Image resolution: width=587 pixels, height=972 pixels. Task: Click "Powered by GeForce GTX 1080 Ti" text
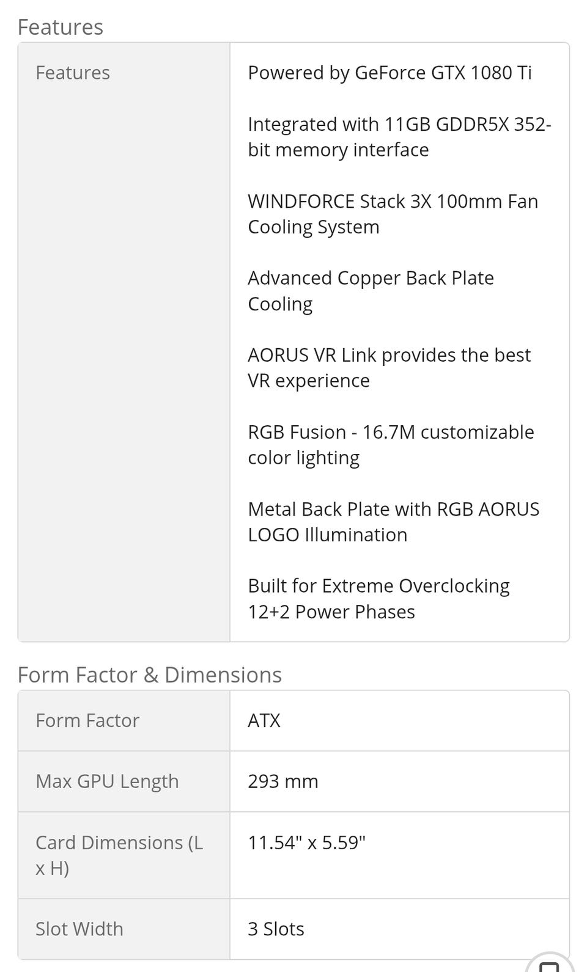coord(389,73)
